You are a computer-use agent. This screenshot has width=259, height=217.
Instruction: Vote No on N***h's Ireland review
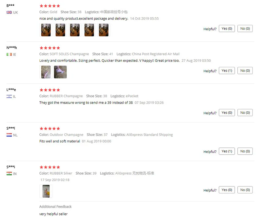[245, 71]
